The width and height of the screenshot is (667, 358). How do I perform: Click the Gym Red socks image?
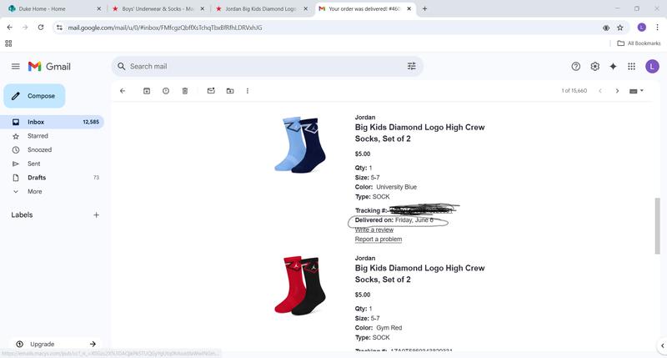[300, 285]
